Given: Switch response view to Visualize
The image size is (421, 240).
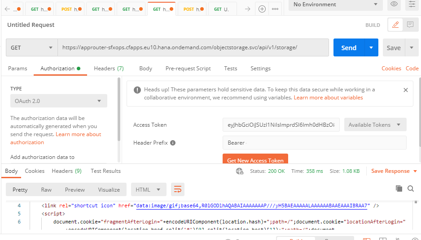Looking at the screenshot, I should 109,190.
